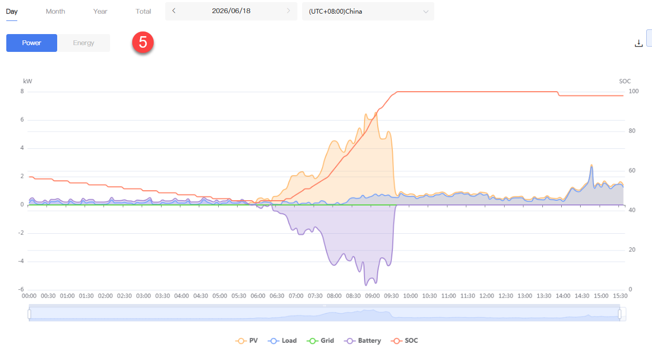Select the Power view button
The height and width of the screenshot is (347, 652).
31,43
